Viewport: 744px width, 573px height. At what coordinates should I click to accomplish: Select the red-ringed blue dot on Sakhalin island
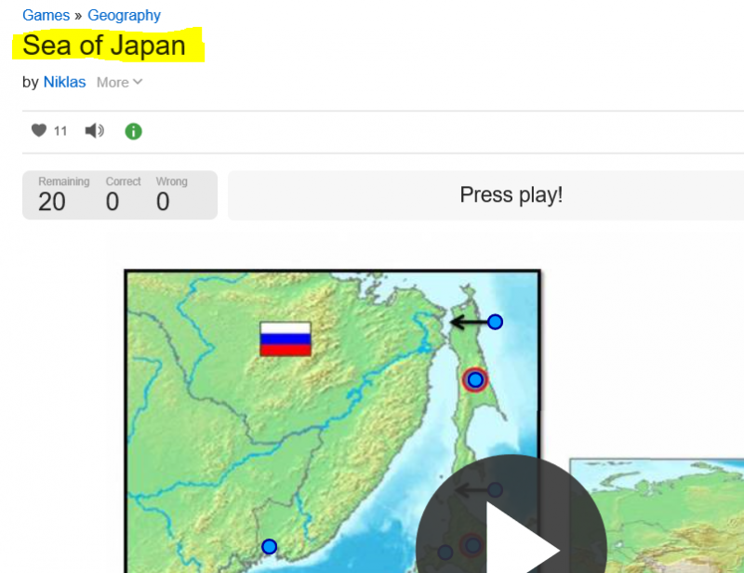475,380
